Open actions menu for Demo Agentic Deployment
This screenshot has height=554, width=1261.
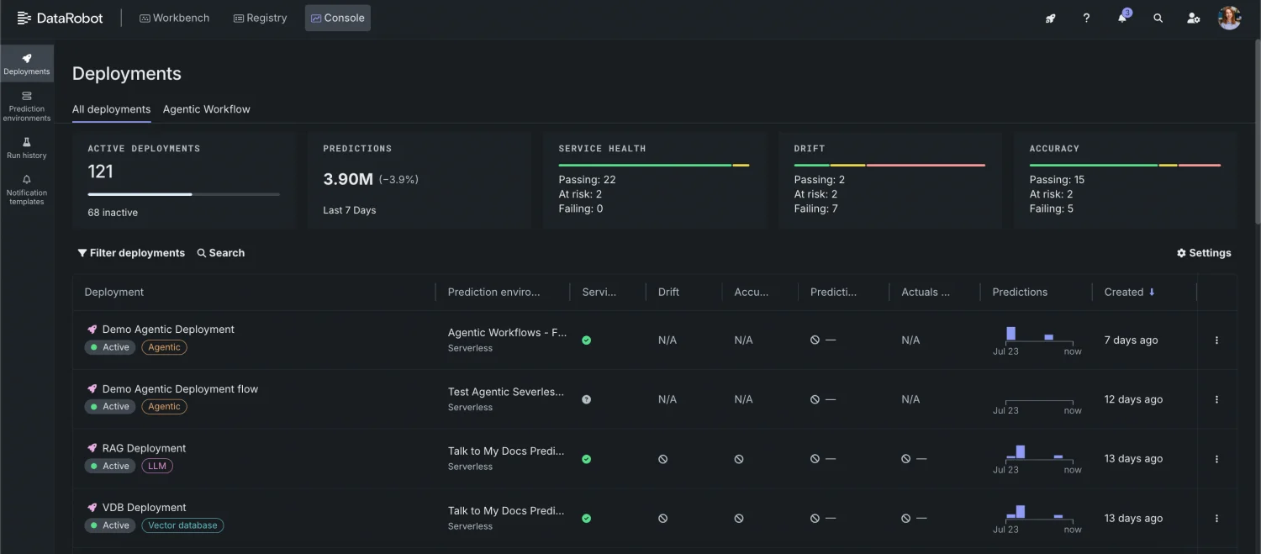[1216, 340]
